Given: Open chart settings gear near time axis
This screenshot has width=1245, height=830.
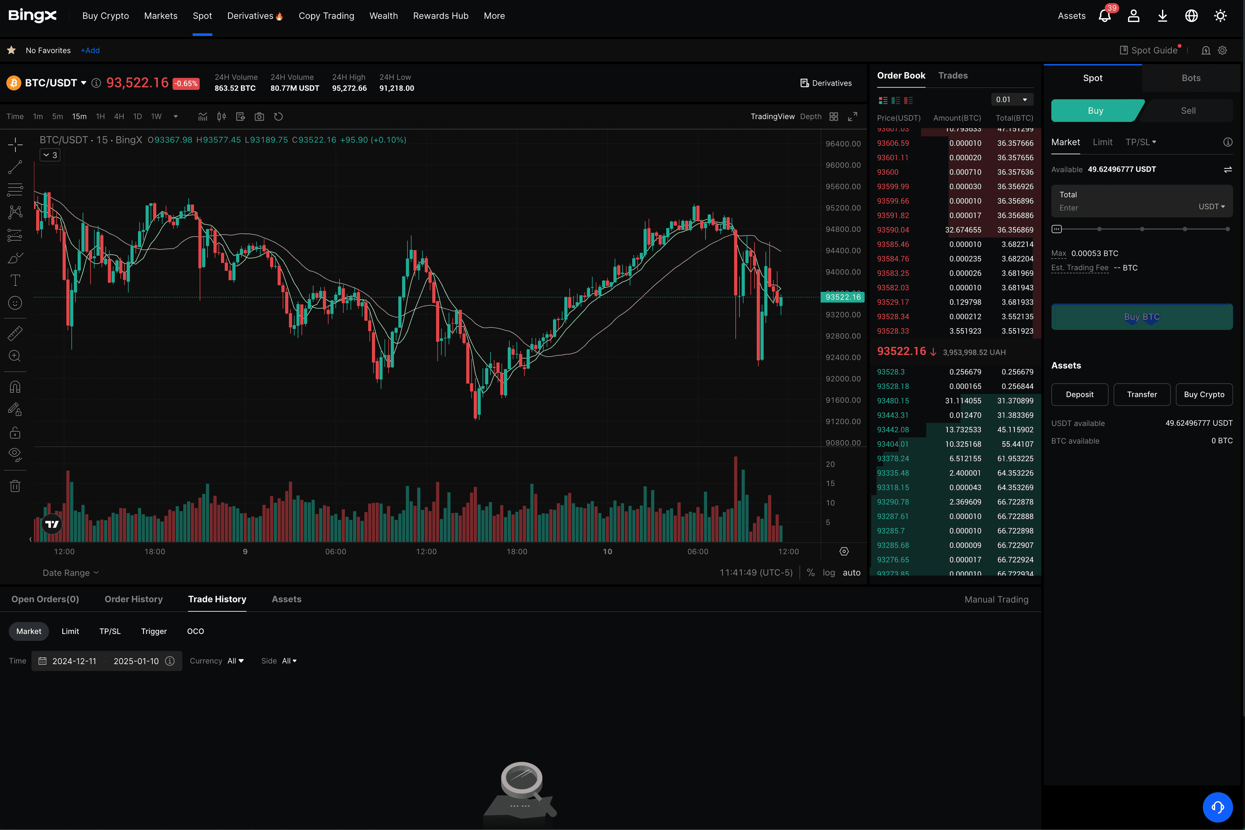Looking at the screenshot, I should (x=844, y=552).
